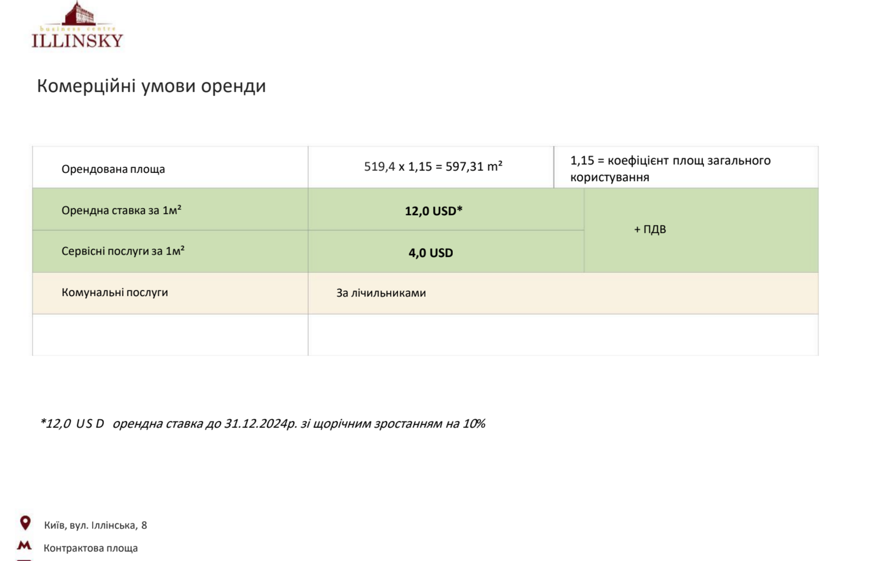Click the 4,0 USD service fee value
This screenshot has height=561, width=873.
[430, 253]
